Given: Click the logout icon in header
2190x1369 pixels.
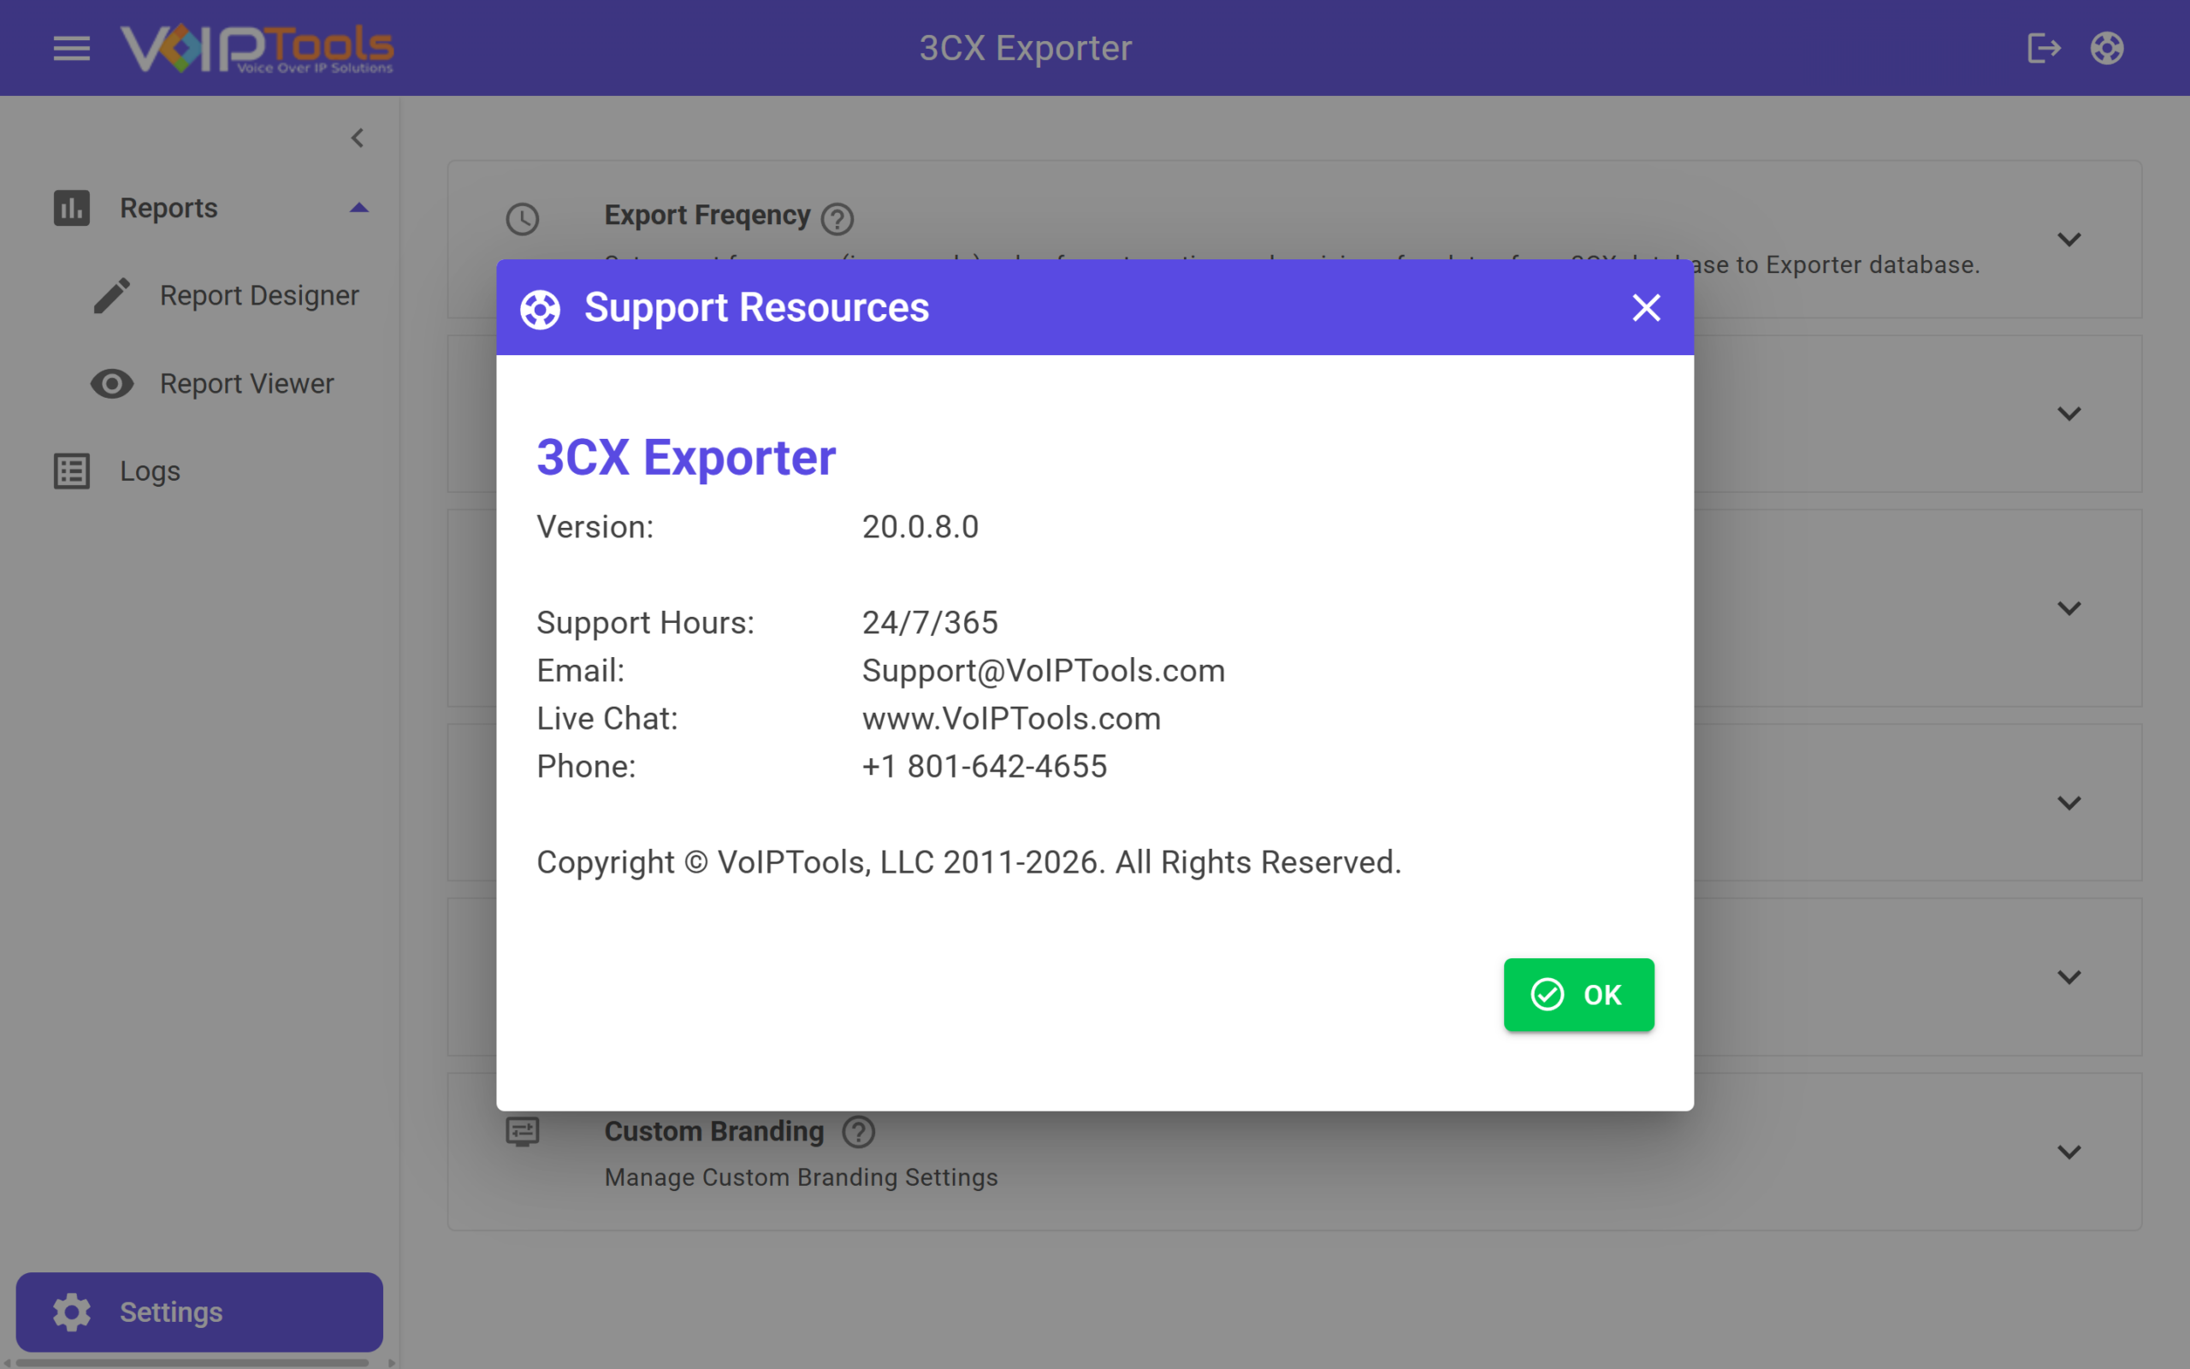Looking at the screenshot, I should pos(2044,48).
